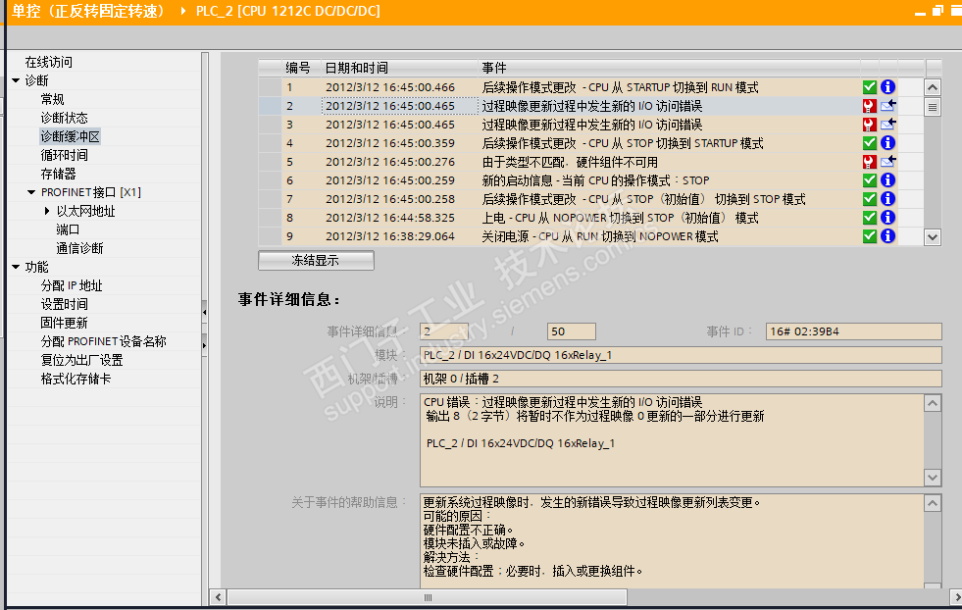Image resolution: width=962 pixels, height=610 pixels.
Task: Open 分配 PROFINET设备名称 function
Action: 104,342
